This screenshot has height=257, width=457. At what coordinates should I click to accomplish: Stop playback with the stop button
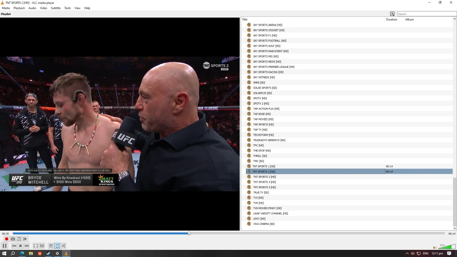click(x=20, y=246)
